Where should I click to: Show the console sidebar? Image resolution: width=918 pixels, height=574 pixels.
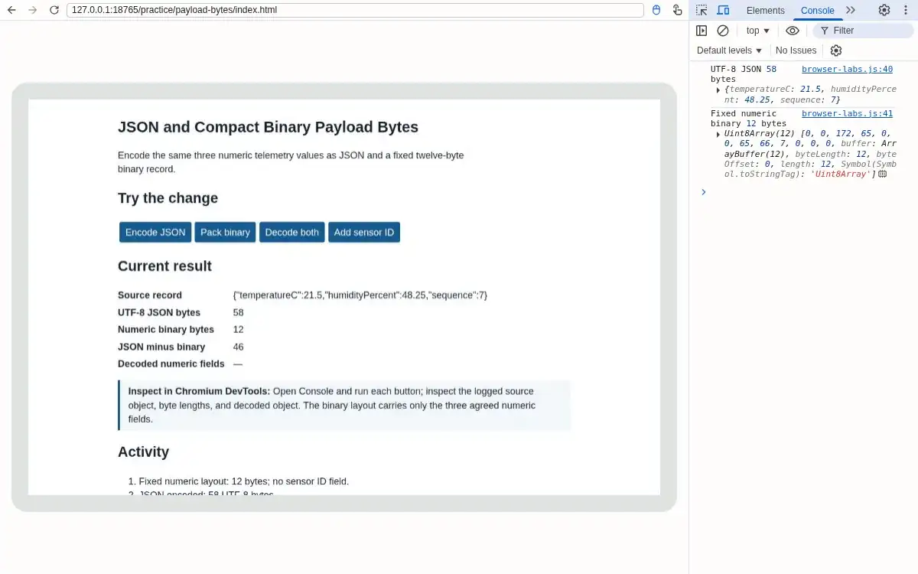pos(702,31)
